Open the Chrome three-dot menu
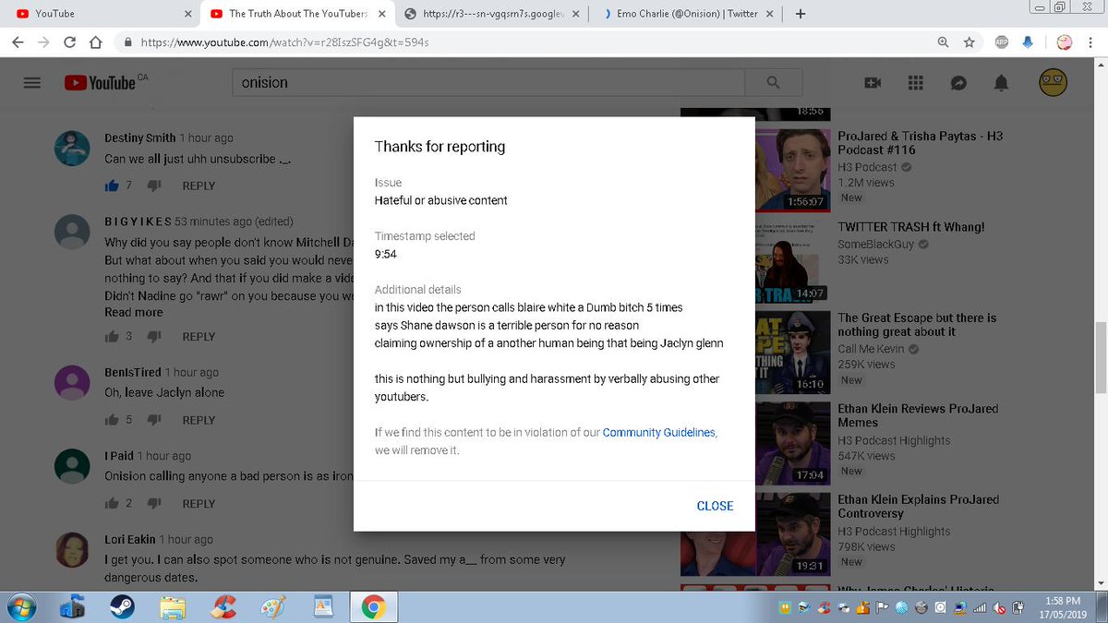The width and height of the screenshot is (1108, 623). click(x=1091, y=42)
